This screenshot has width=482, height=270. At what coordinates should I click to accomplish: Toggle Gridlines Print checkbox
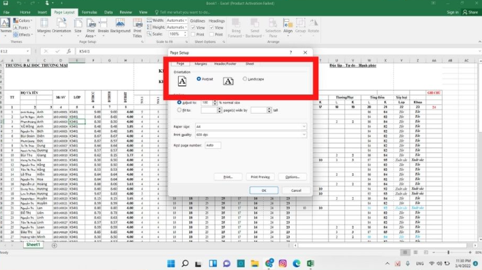193,35
